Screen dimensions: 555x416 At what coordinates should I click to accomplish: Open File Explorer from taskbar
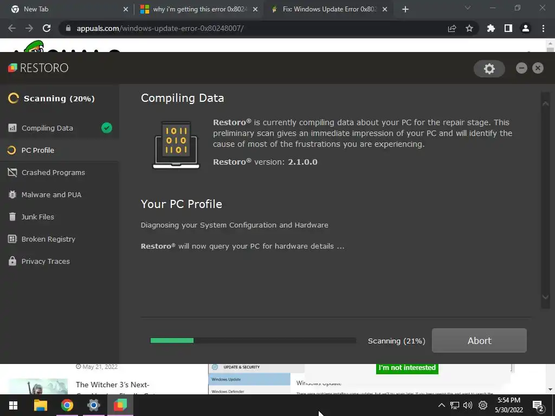click(40, 405)
